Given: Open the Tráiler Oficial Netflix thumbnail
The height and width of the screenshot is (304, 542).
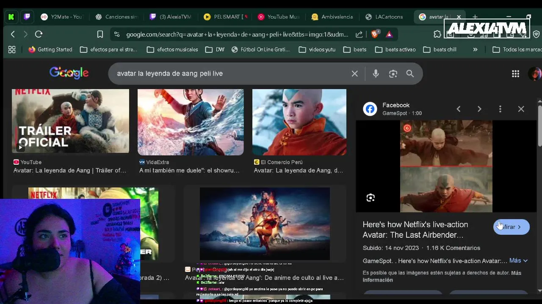Looking at the screenshot, I should [70, 121].
